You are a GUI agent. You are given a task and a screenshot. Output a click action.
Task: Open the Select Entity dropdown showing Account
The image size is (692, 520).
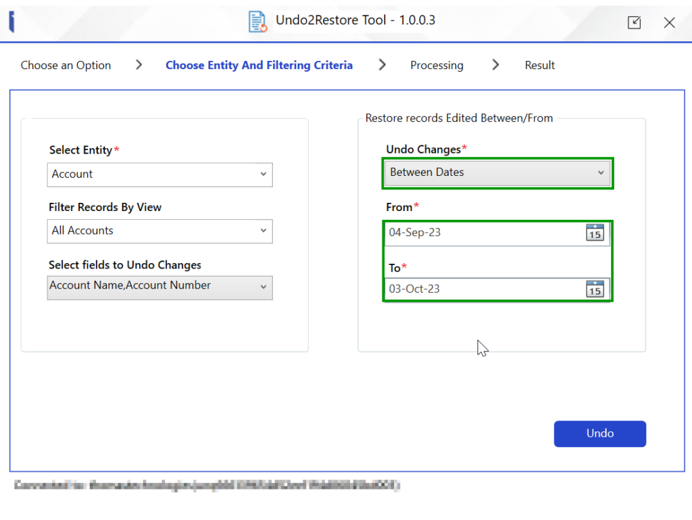point(159,174)
